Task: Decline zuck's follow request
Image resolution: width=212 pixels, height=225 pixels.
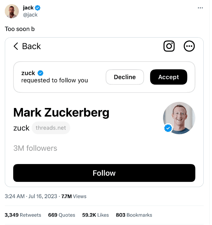Action: (125, 77)
